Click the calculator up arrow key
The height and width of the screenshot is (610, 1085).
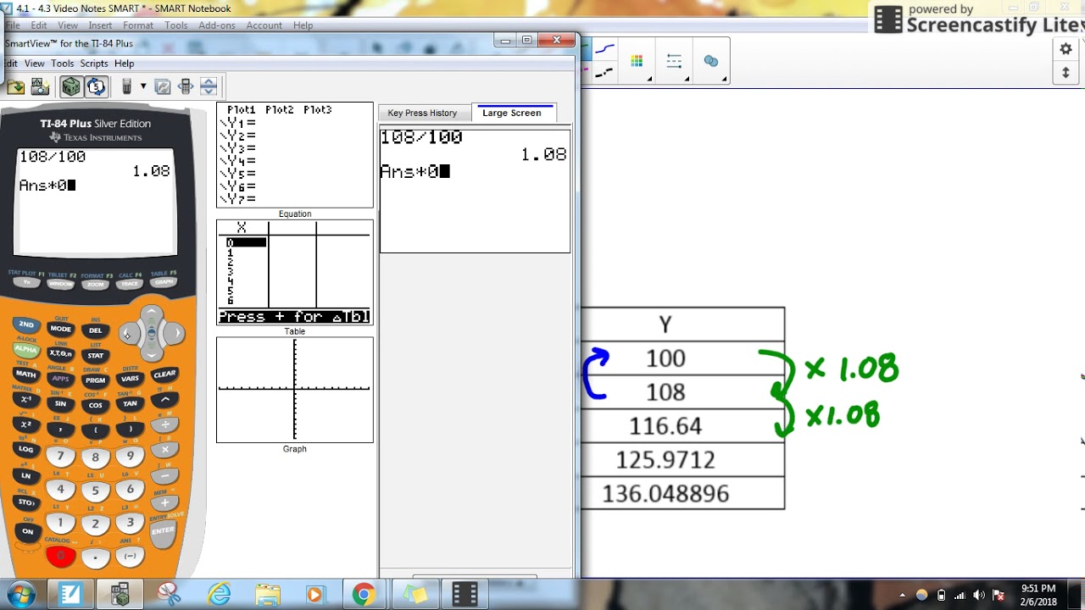point(152,315)
